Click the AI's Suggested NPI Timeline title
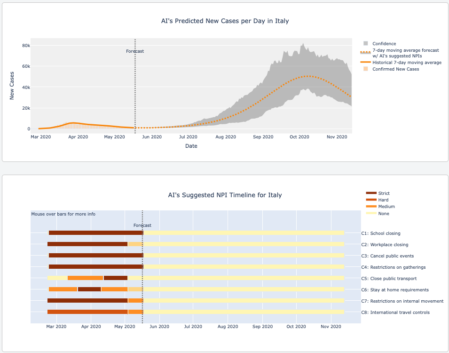This screenshot has height=353, width=449. (225, 195)
